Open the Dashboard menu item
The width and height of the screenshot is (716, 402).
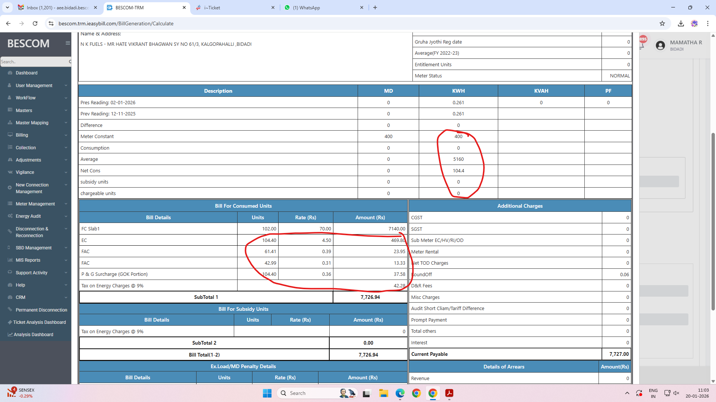tap(26, 73)
